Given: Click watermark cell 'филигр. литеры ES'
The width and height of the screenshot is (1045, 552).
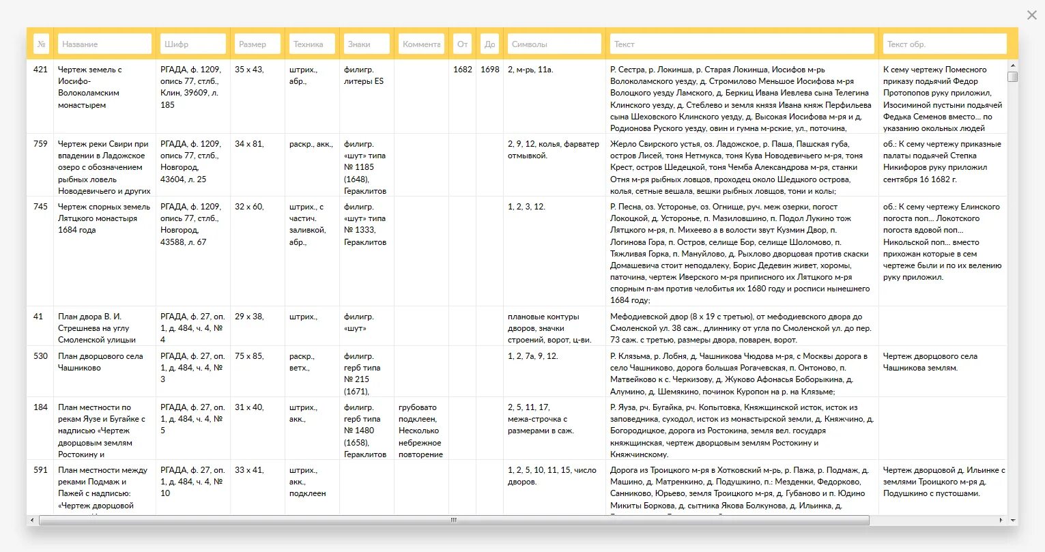Looking at the screenshot, I should 364,75.
